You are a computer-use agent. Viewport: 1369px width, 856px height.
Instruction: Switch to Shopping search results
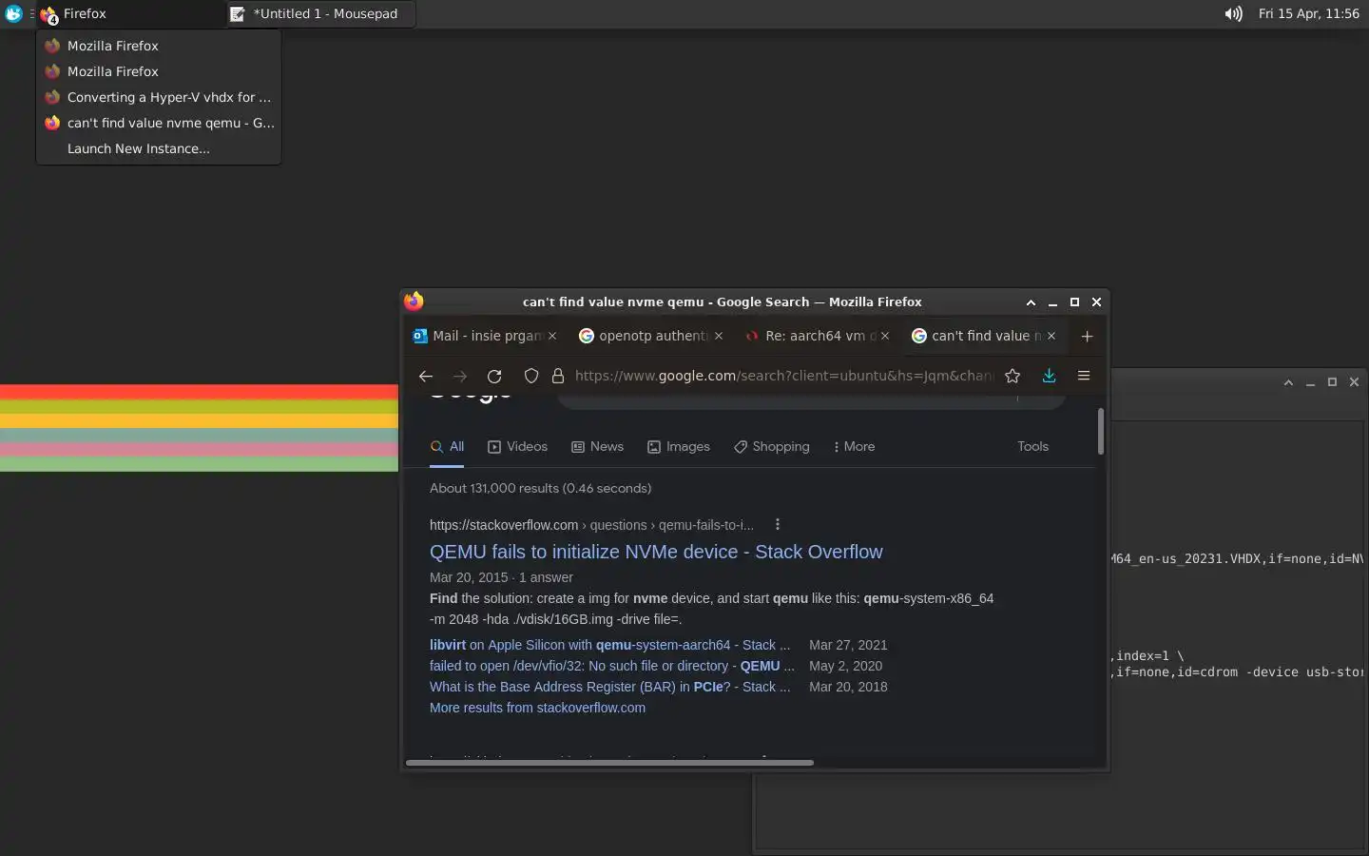pos(771,446)
